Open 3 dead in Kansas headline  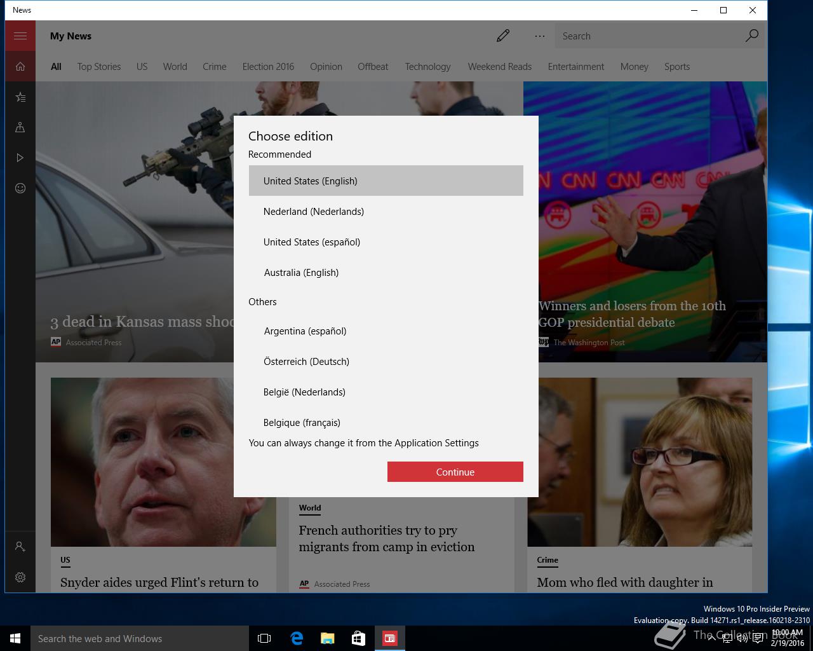(x=142, y=322)
